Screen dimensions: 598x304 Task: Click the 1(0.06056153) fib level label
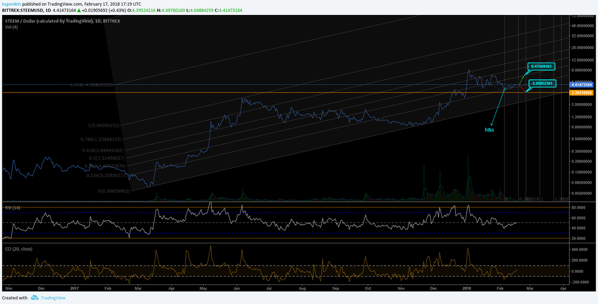tap(105, 126)
